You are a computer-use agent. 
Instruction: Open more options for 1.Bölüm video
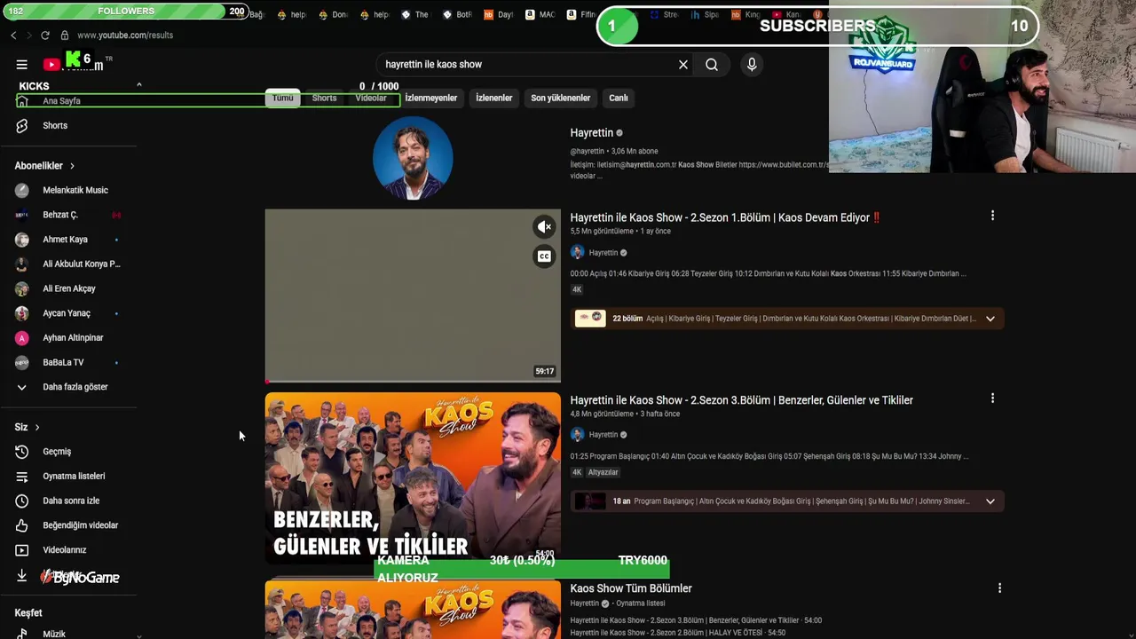click(992, 216)
